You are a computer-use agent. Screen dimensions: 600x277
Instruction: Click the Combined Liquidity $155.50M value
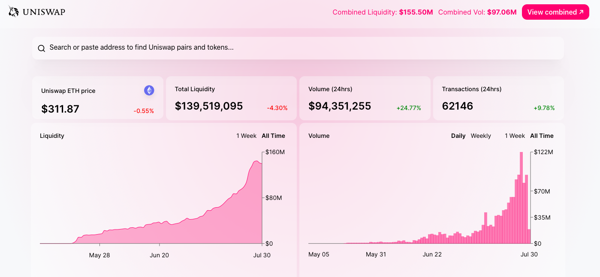[416, 12]
